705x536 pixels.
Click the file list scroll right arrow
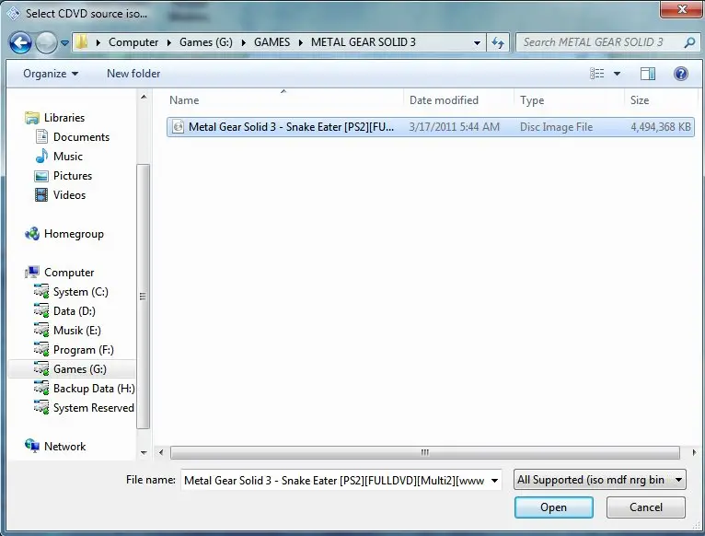(x=694, y=452)
